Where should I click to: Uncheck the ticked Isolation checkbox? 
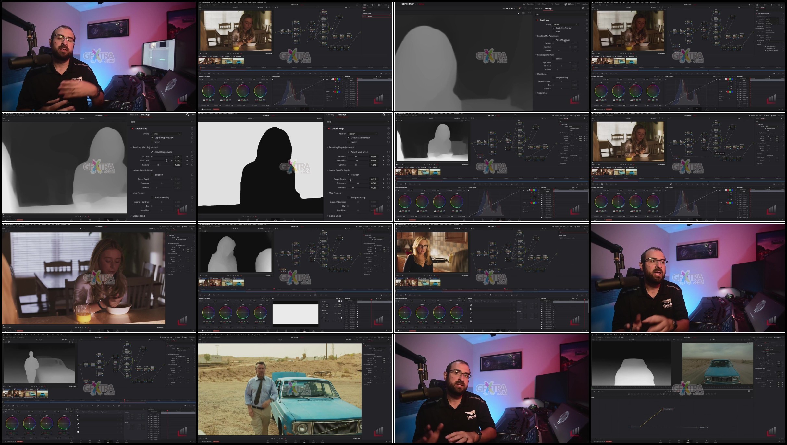point(349,175)
